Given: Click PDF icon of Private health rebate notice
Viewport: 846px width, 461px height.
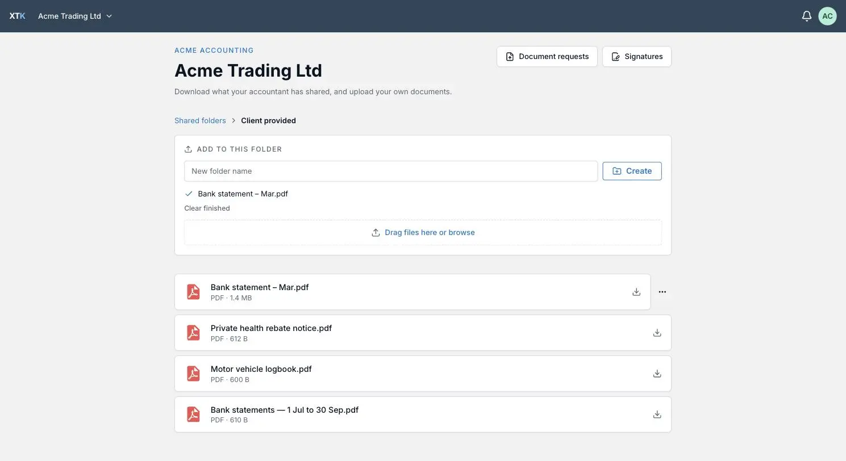Looking at the screenshot, I should [x=194, y=333].
